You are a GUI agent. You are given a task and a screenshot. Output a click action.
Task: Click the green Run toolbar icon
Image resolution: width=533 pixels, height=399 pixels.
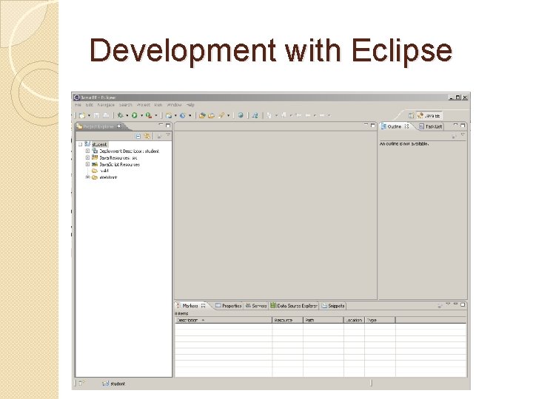pyautogui.click(x=135, y=115)
